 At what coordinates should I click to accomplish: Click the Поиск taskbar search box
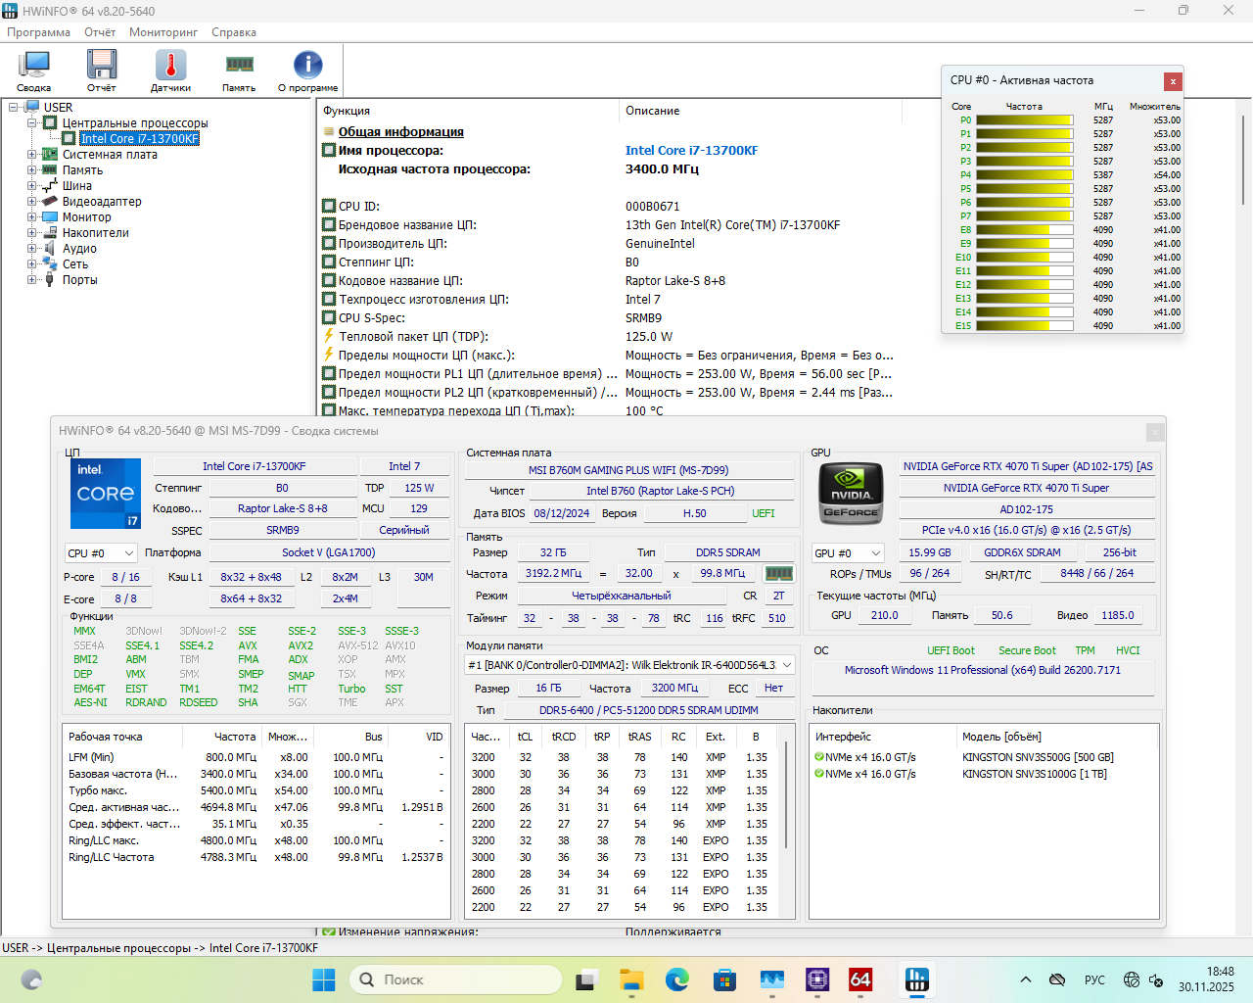[x=455, y=979]
